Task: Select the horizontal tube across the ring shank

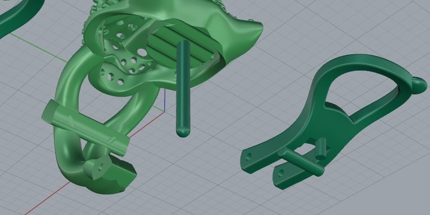Action: pyautogui.click(x=86, y=128)
